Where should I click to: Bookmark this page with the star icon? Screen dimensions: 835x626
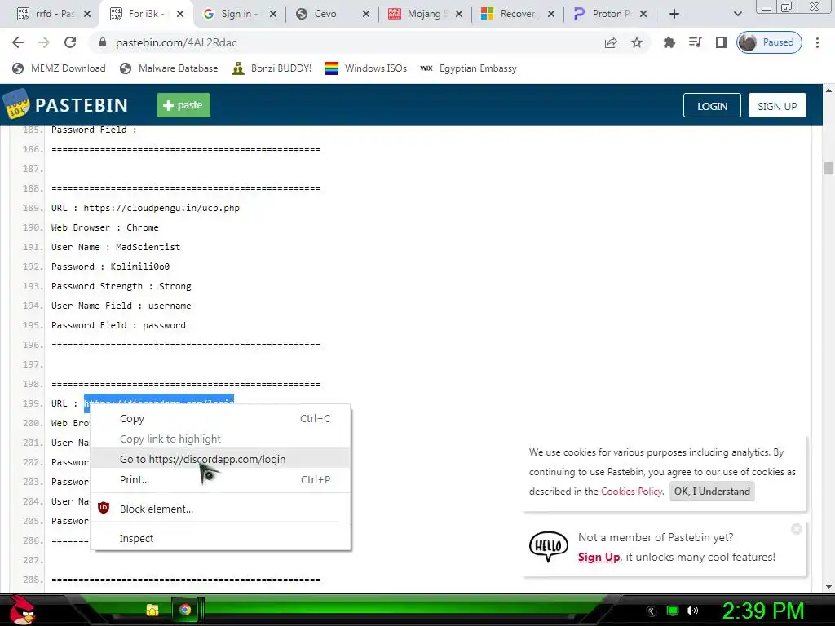(x=636, y=42)
